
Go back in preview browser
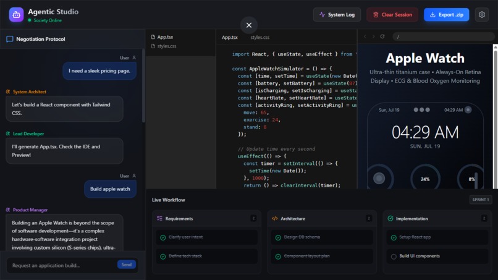[x=365, y=36]
